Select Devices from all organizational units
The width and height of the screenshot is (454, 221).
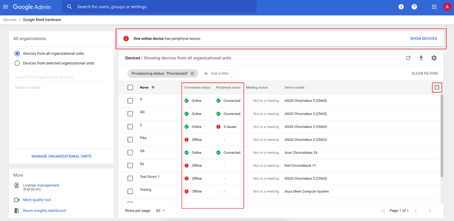[17, 54]
